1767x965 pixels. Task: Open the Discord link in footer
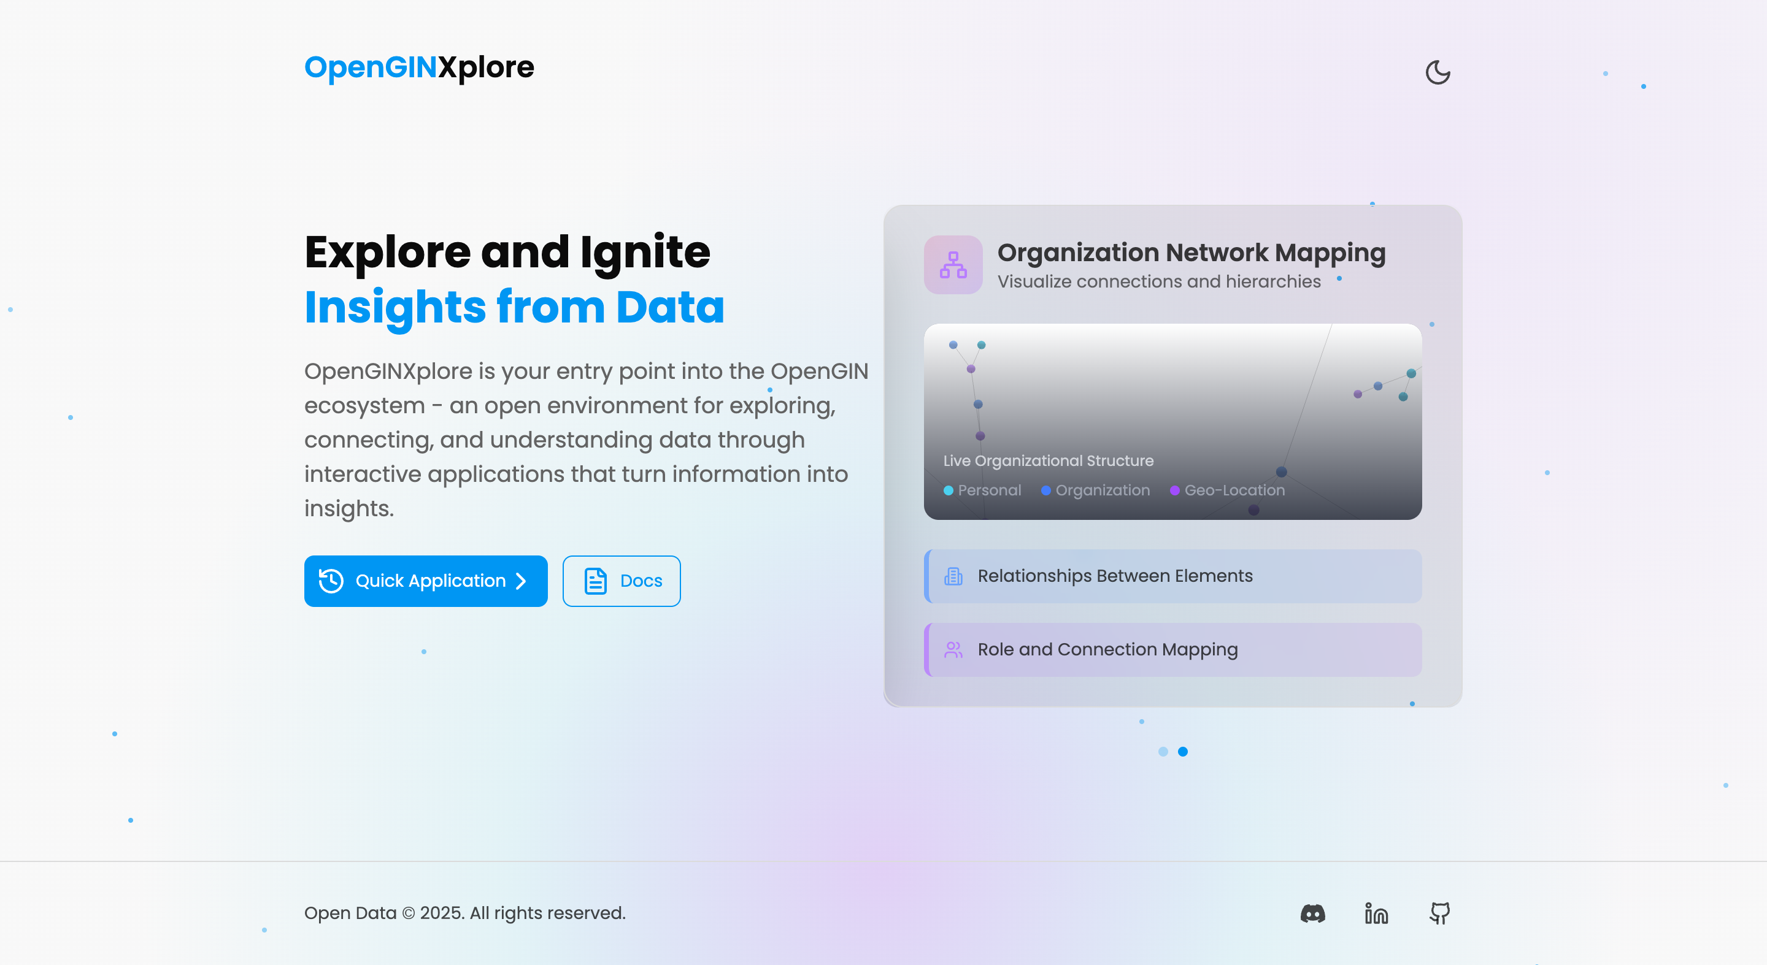pyautogui.click(x=1312, y=913)
